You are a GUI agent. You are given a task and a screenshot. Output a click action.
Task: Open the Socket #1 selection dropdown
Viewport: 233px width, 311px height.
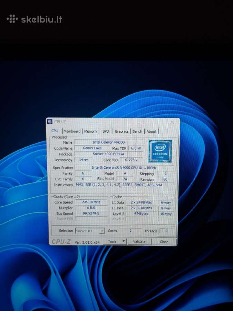tap(90, 231)
